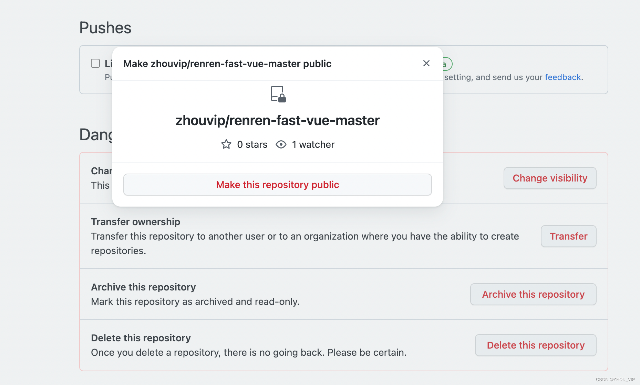Image resolution: width=640 pixels, height=385 pixels.
Task: Click the bold Archive this repository heading
Action: pos(143,287)
